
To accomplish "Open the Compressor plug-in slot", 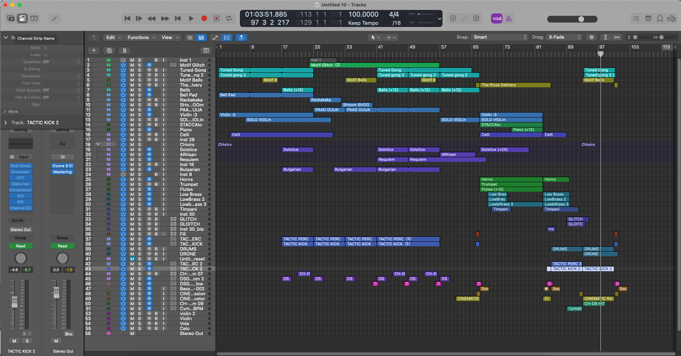I will 21,190.
